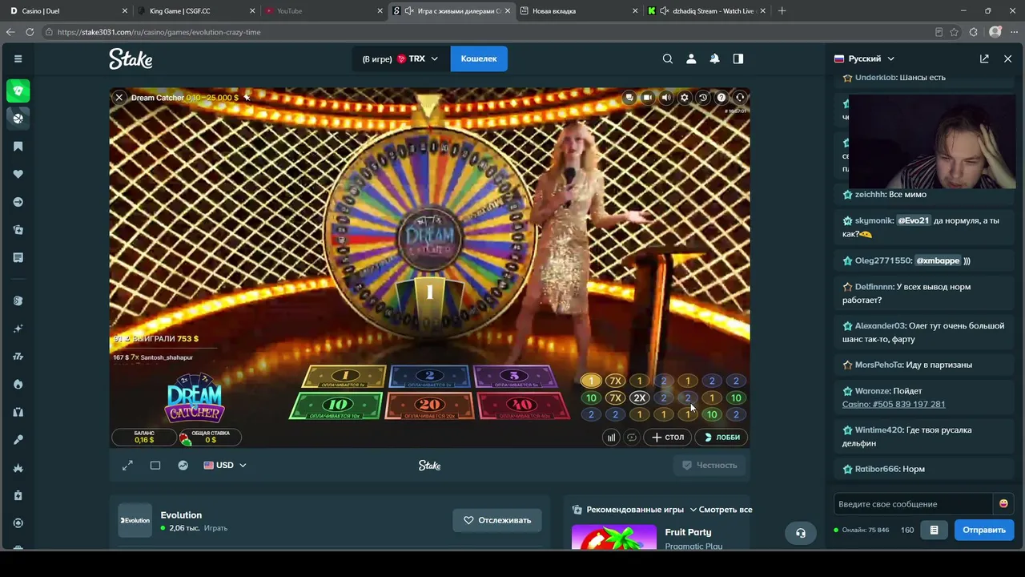Open the list icon in sidebar
Screen dimensions: 1025x577
tap(18, 257)
